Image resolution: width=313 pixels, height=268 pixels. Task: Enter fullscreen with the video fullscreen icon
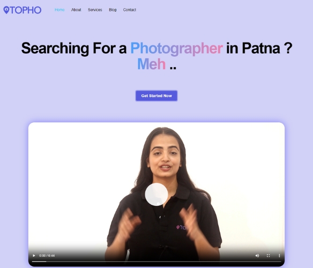point(269,256)
